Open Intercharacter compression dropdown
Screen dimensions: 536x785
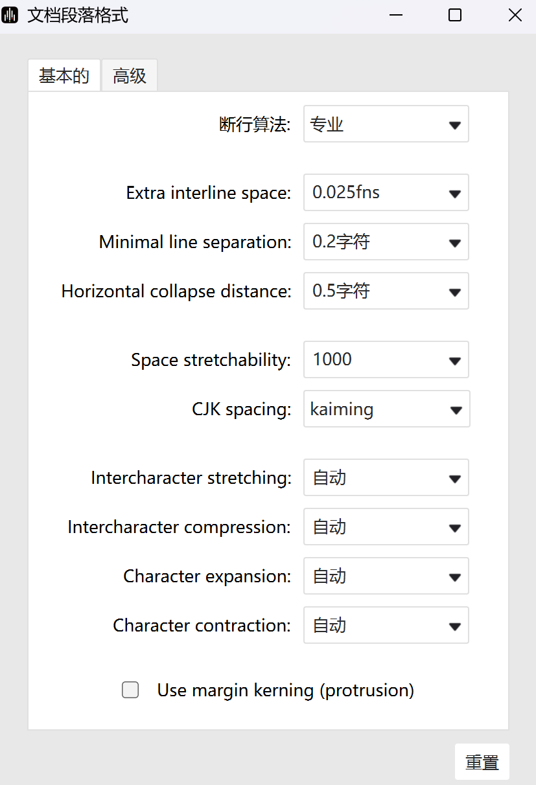tap(386, 527)
